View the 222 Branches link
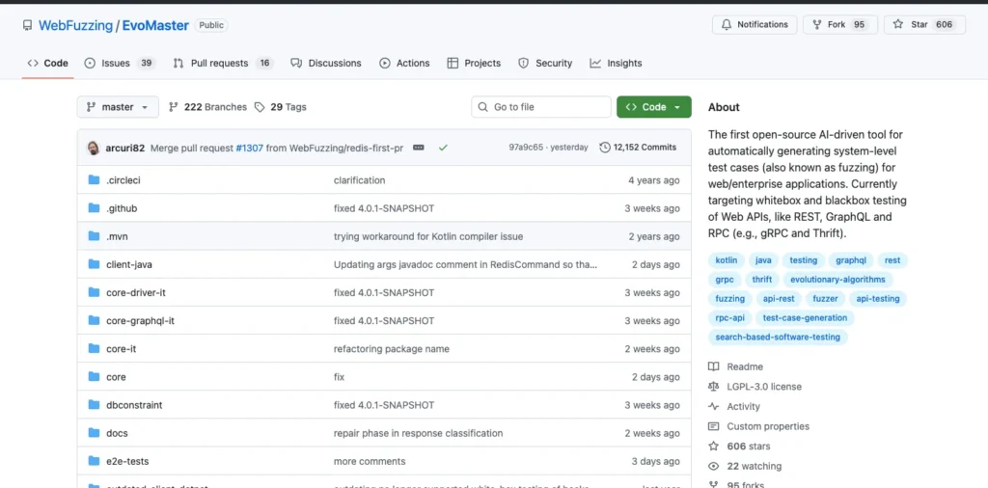Viewport: 988px width, 488px height. click(208, 107)
